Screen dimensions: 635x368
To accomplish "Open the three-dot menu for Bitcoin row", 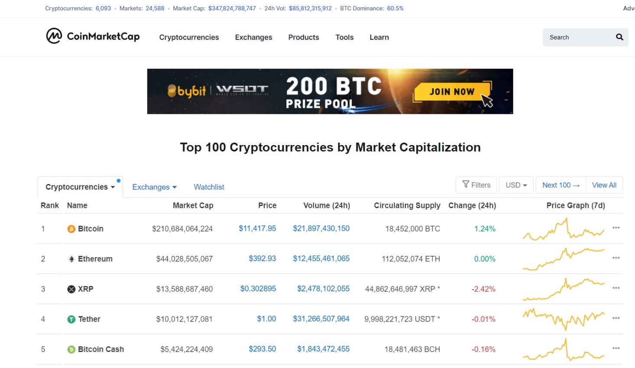I will [616, 228].
